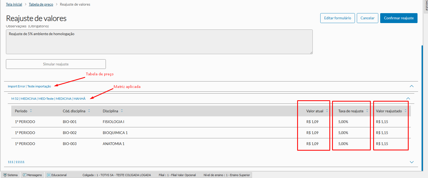Sort by Taxa de reajuste column icon
Screen dimensions: 428x178
coord(367,111)
